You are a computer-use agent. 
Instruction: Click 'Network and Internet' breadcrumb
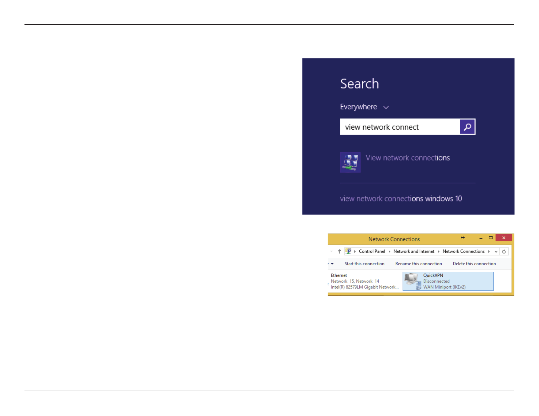click(414, 251)
